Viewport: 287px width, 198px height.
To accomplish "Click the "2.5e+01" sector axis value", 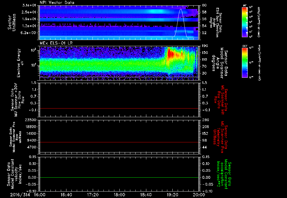I will coord(29,12).
